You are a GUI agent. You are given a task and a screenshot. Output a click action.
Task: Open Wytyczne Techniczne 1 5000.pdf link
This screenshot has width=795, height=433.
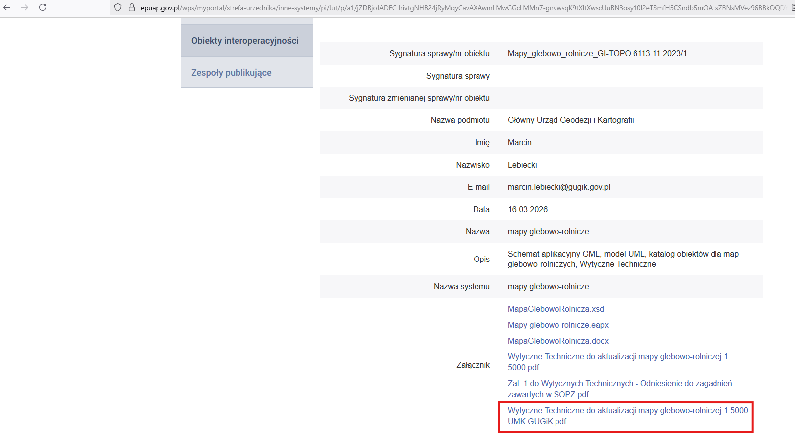(x=617, y=357)
